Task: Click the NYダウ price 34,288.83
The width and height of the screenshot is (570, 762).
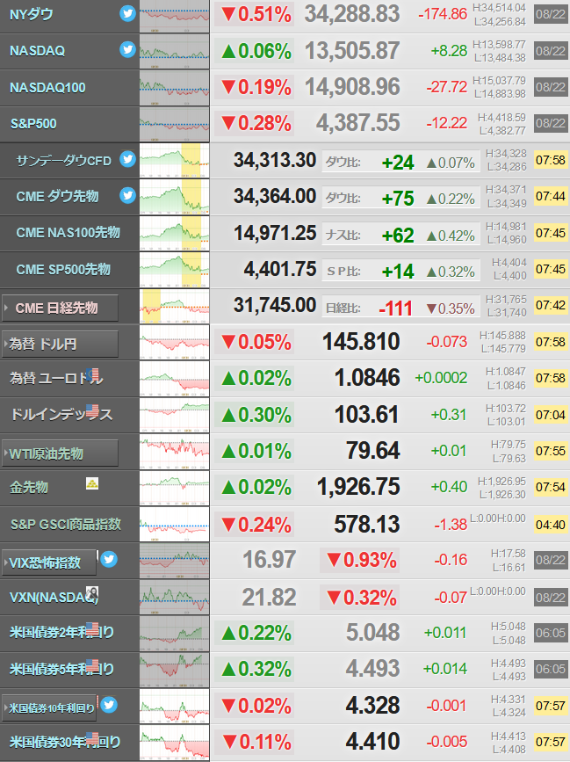Action: tap(352, 14)
